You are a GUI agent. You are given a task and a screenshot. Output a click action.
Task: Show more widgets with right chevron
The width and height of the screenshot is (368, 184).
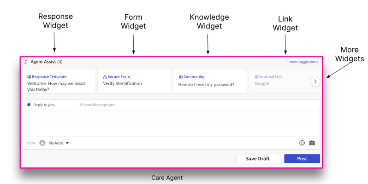[x=315, y=81]
